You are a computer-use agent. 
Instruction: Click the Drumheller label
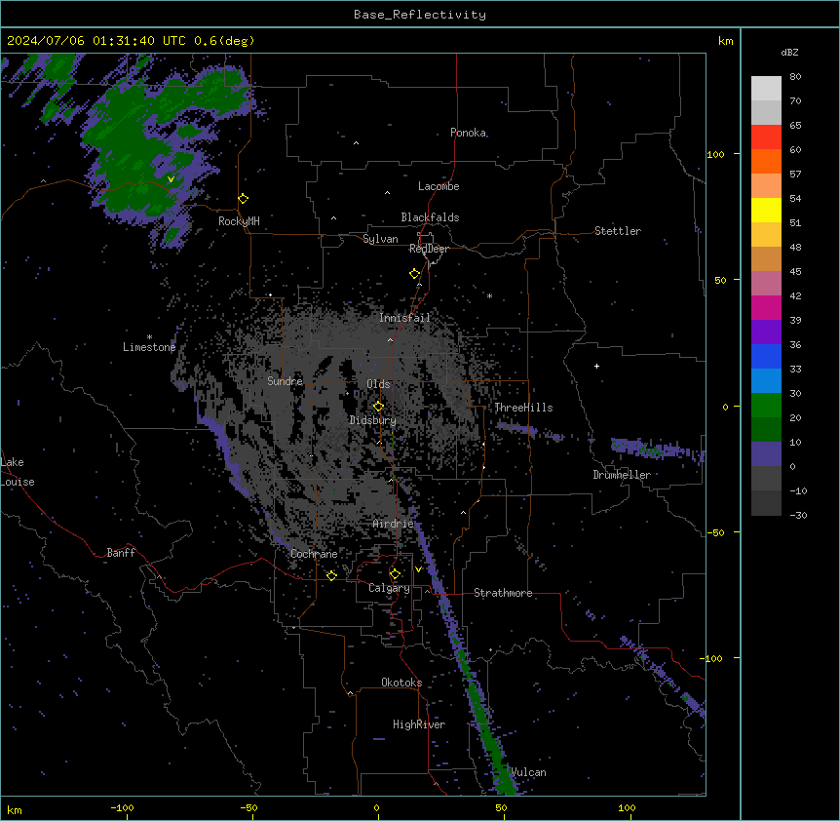[x=622, y=475]
